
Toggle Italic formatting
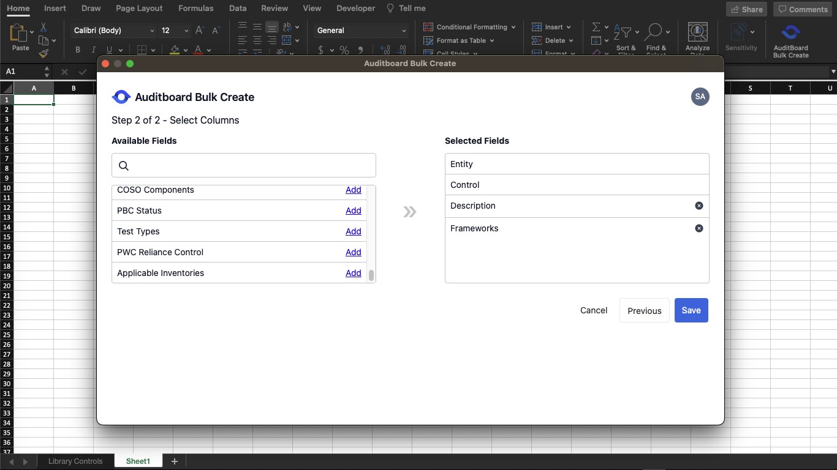pos(94,50)
